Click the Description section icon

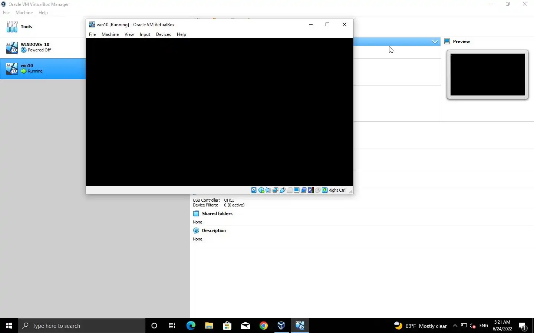(196, 231)
